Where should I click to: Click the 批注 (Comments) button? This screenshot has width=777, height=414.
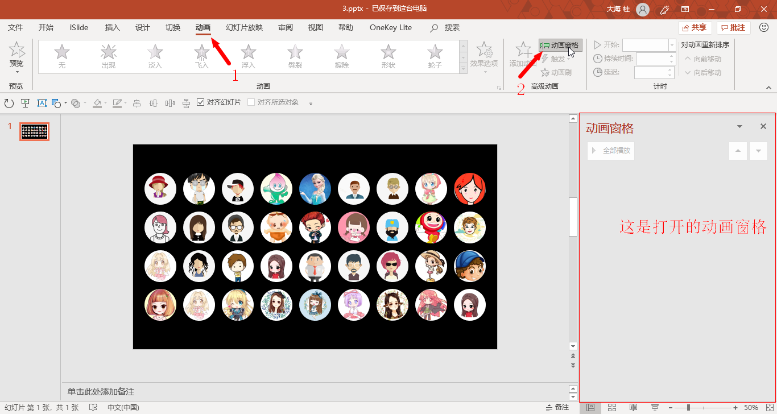734,27
